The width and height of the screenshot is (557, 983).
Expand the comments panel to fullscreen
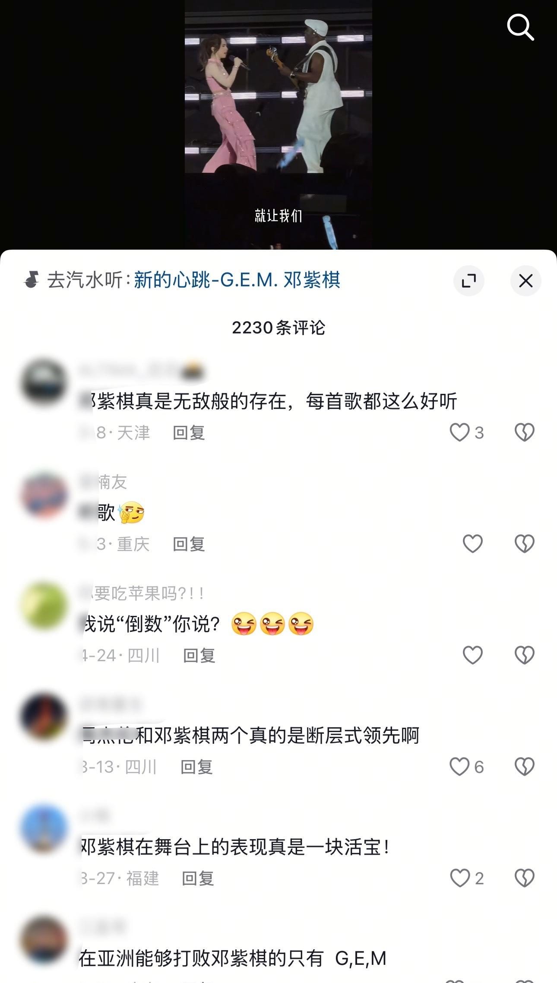[x=469, y=281]
